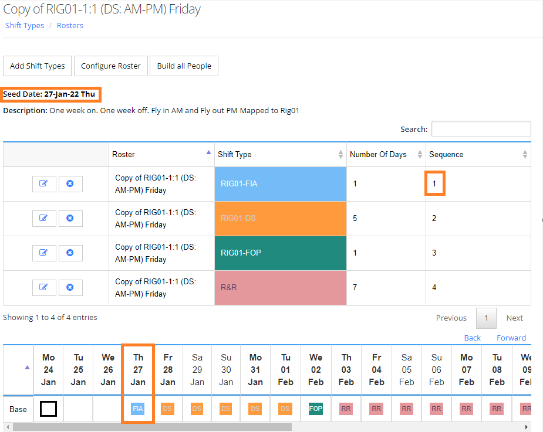543x432 pixels.
Task: Delete the RIG01-FOP shift row
Action: click(70, 253)
